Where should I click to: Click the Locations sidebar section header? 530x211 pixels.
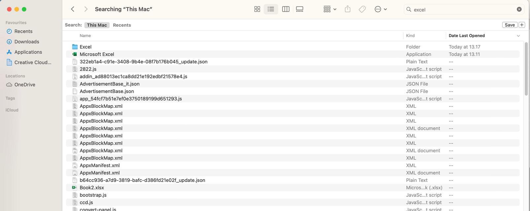(x=15, y=76)
